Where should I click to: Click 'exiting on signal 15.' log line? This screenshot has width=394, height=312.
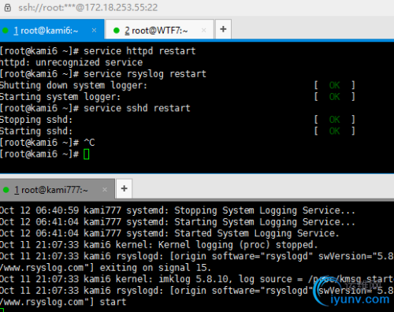pyautogui.click(x=106, y=268)
